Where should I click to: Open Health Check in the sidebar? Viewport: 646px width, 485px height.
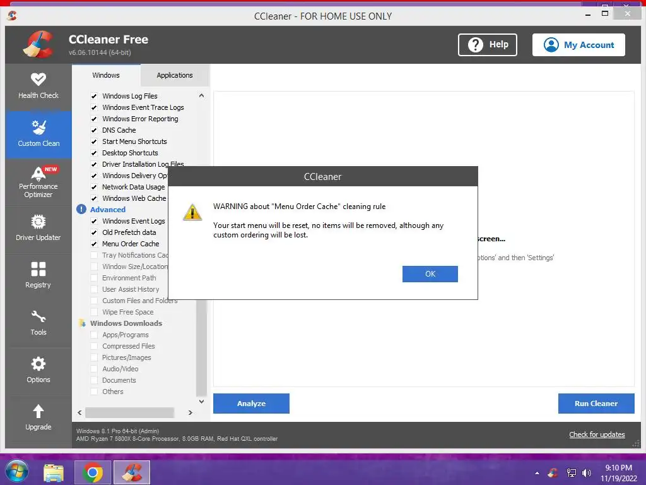[x=38, y=86]
